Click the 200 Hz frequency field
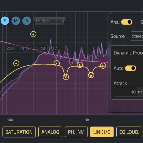 tap(15, 48)
